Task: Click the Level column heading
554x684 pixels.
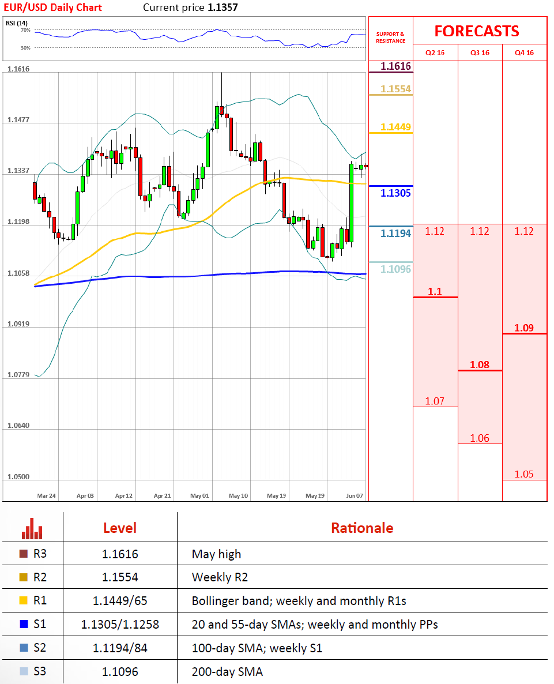Action: [x=120, y=528]
